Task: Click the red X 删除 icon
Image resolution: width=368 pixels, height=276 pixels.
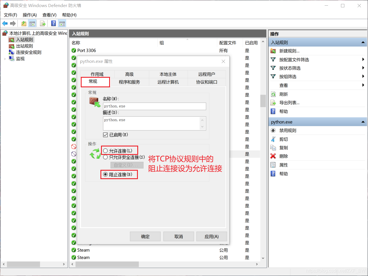Action: (x=273, y=156)
